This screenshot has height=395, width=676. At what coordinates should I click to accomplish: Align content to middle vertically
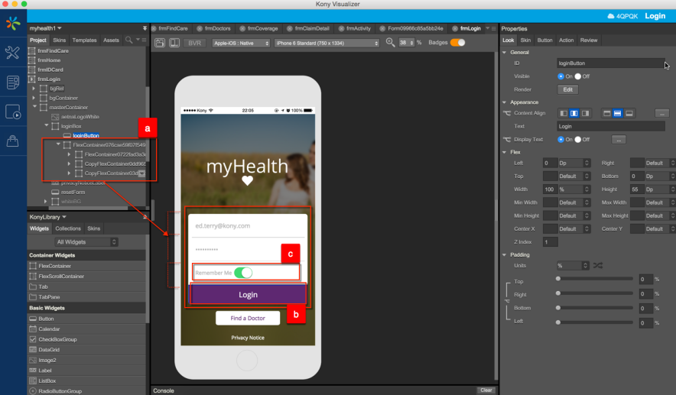tap(618, 113)
